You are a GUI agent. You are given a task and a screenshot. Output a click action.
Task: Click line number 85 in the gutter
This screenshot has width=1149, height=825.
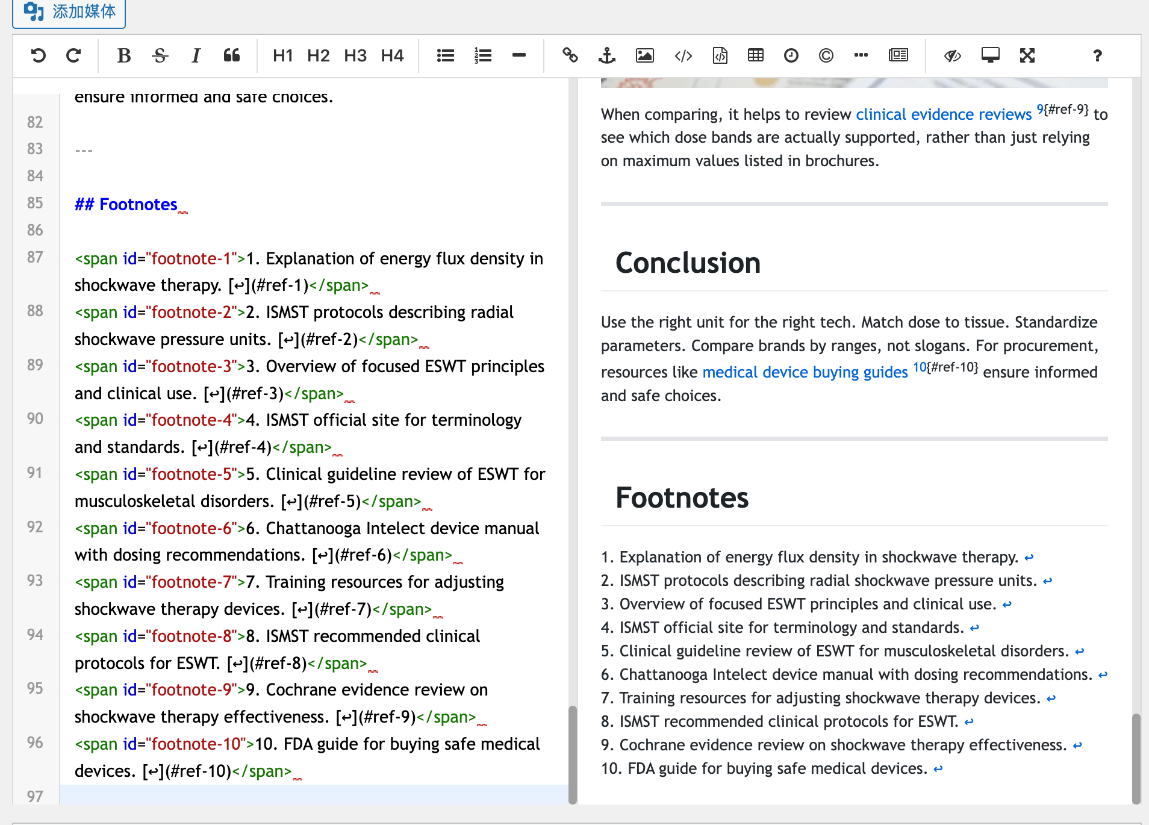coord(35,203)
